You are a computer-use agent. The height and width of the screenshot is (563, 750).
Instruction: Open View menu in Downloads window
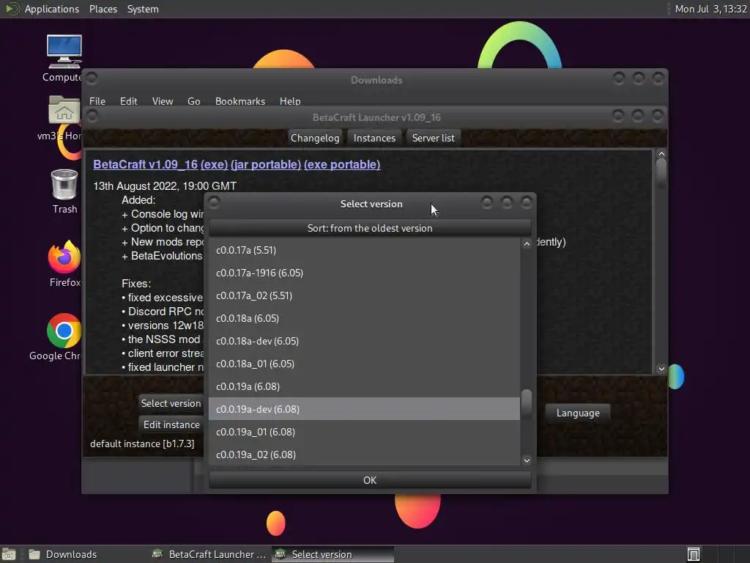point(162,101)
